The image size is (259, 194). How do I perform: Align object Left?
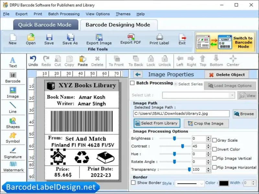(180, 61)
